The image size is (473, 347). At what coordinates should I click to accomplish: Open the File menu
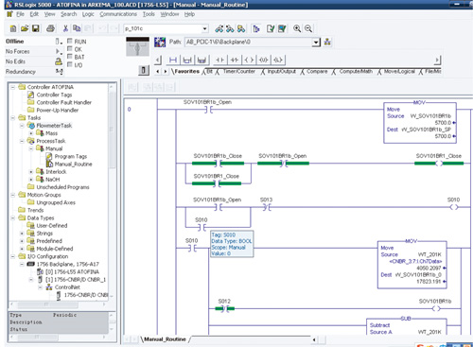pos(20,14)
